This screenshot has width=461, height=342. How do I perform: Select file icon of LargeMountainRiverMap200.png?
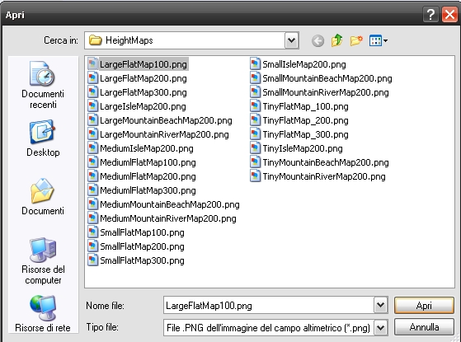[92, 134]
